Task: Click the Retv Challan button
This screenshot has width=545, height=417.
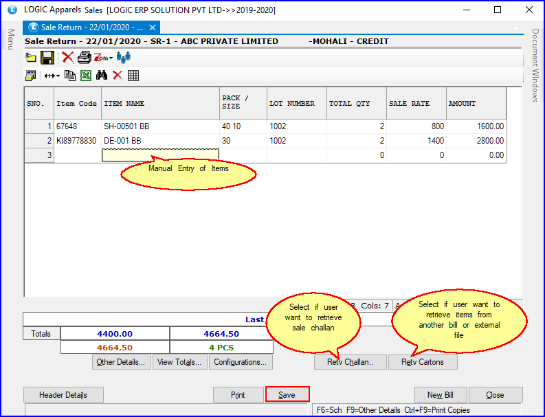Action: [351, 362]
